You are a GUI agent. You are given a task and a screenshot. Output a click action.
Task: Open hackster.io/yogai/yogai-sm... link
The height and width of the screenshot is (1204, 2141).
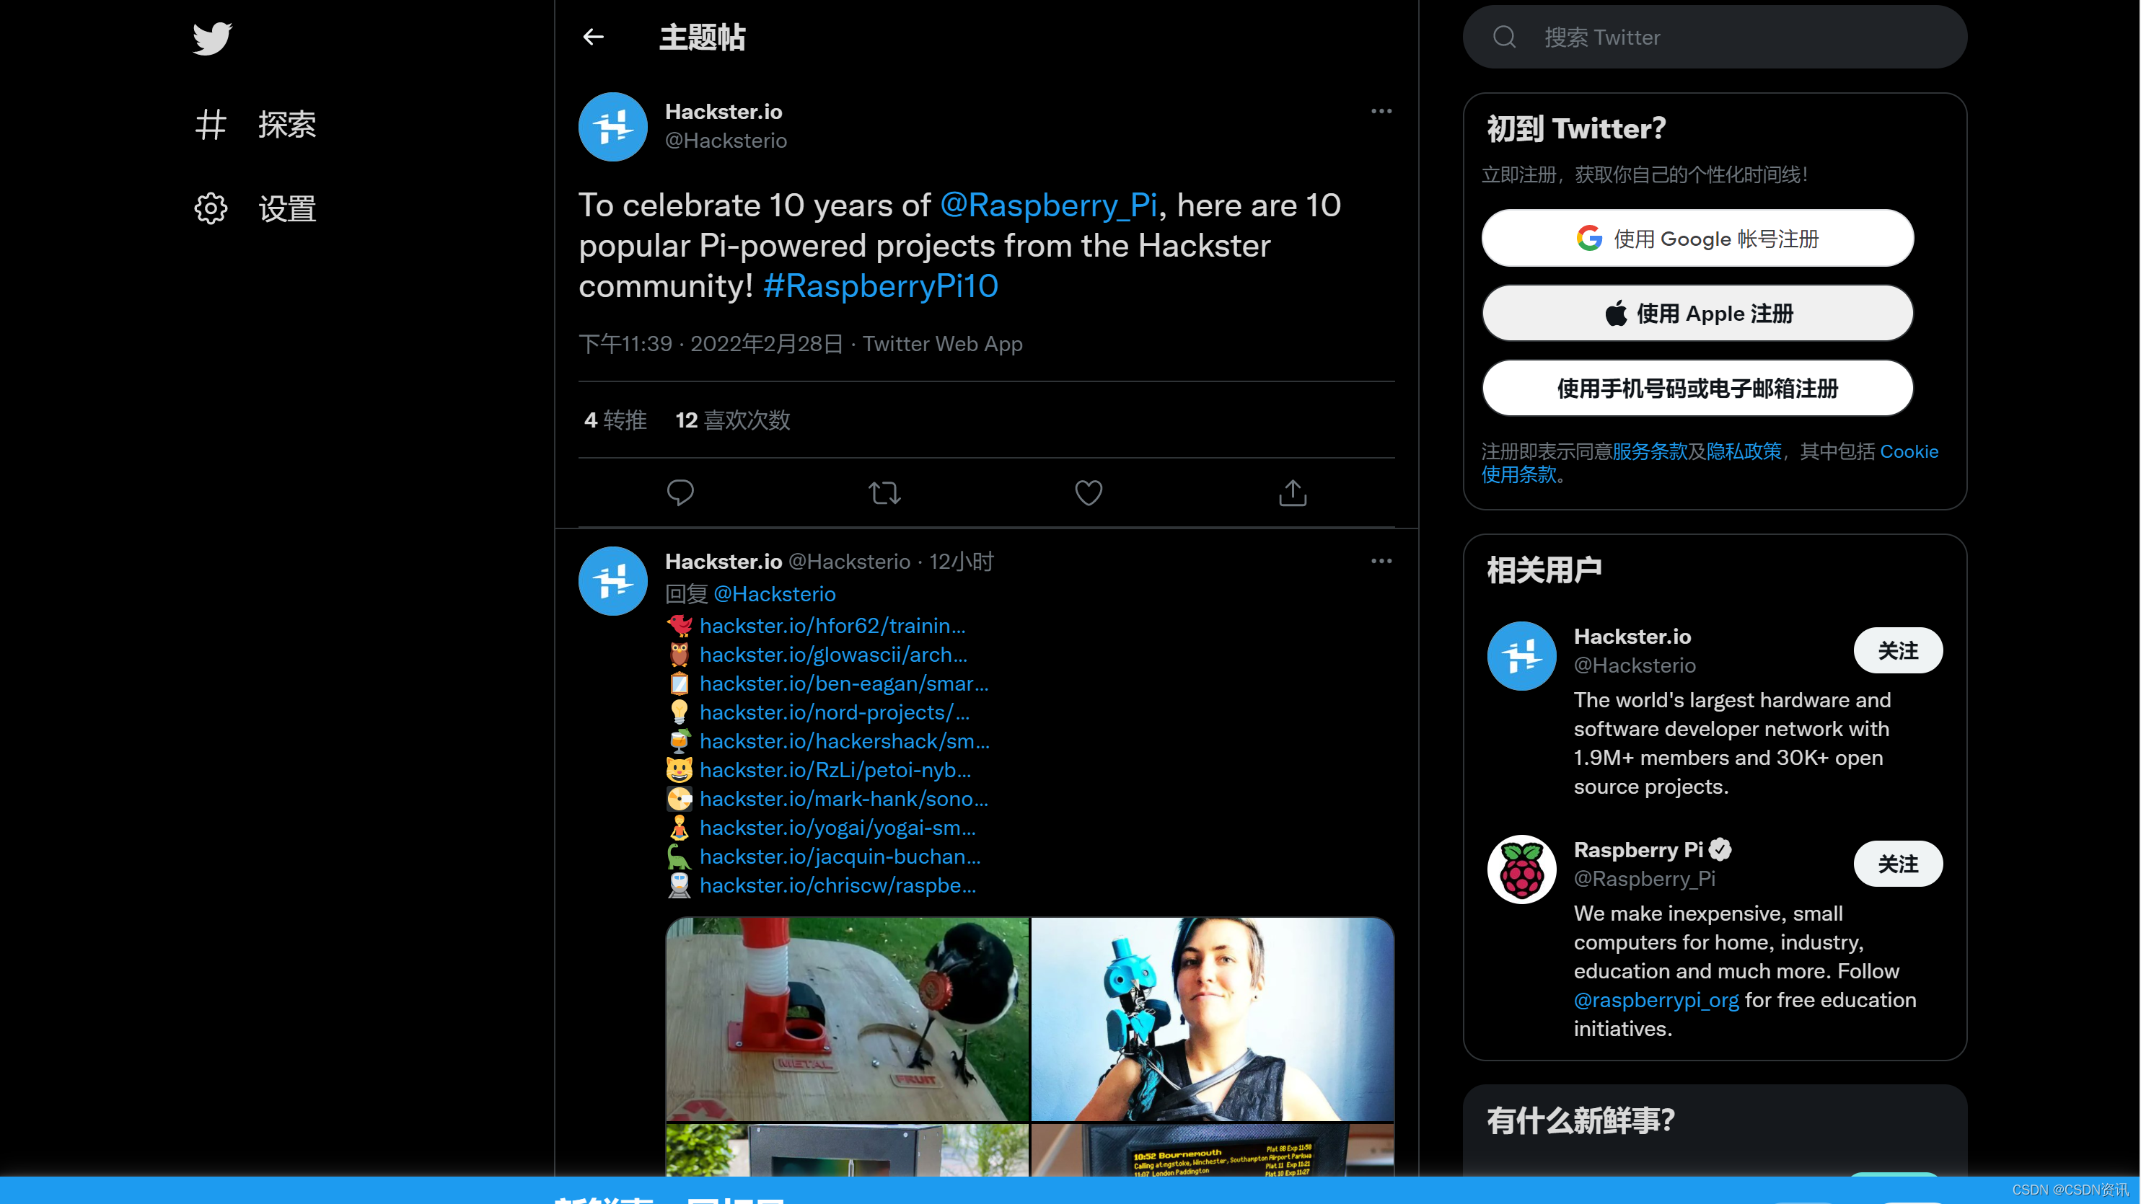[x=838, y=828]
